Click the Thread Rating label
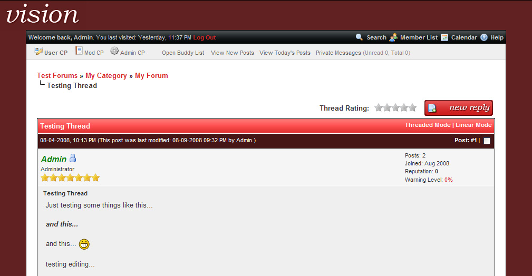Viewport: 532px width, 276px height. [344, 108]
